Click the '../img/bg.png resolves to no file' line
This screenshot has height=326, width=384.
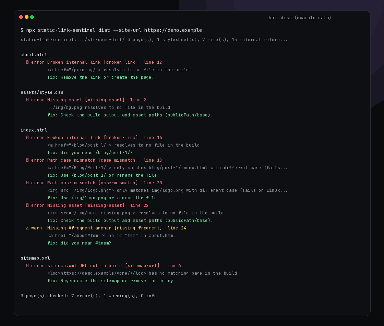[x=109, y=108]
